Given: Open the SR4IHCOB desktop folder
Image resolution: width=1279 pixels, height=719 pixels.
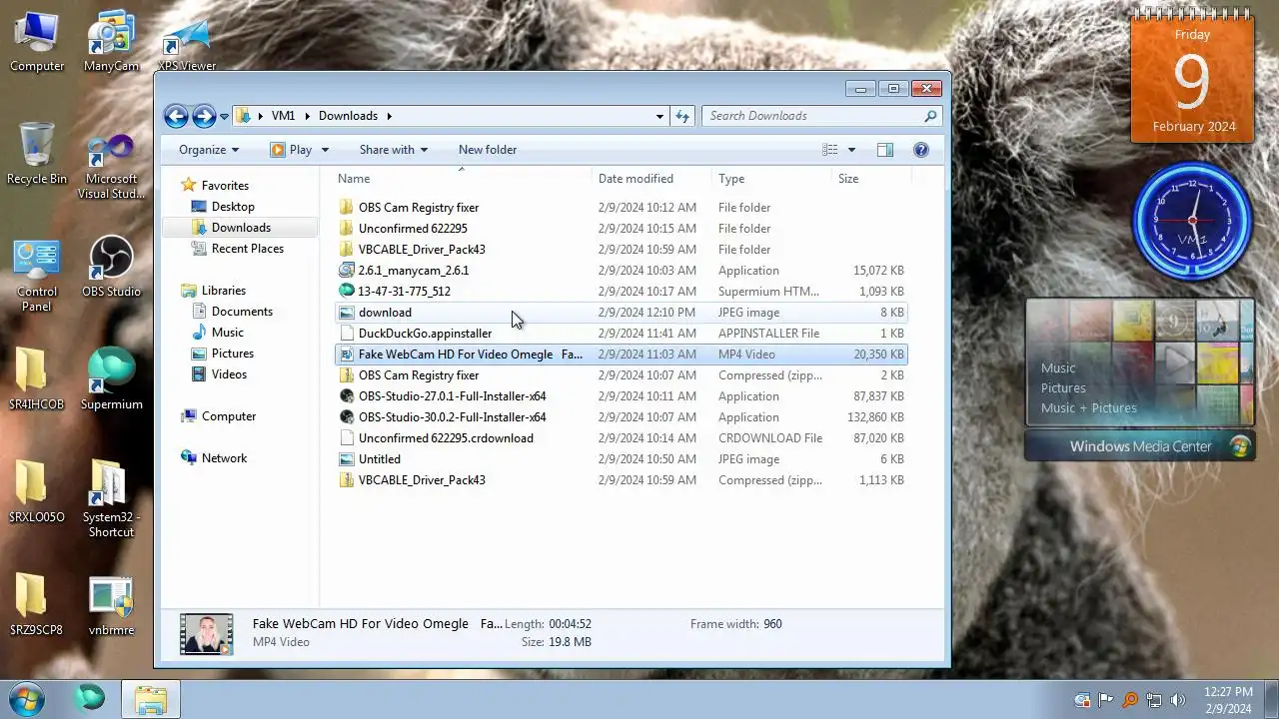Looking at the screenshot, I should 37,379.
